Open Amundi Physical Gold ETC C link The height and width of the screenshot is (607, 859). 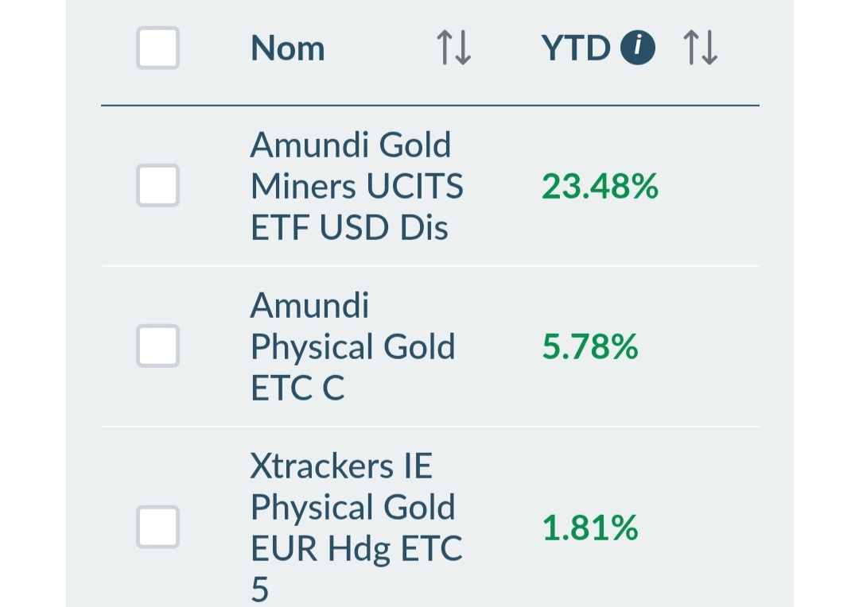pos(353,346)
